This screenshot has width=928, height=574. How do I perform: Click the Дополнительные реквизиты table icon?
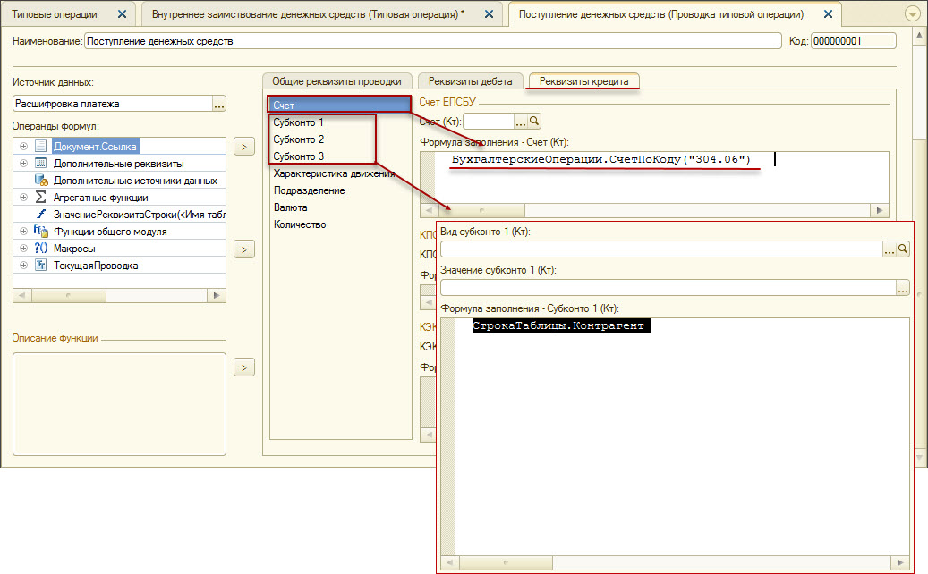point(40,163)
